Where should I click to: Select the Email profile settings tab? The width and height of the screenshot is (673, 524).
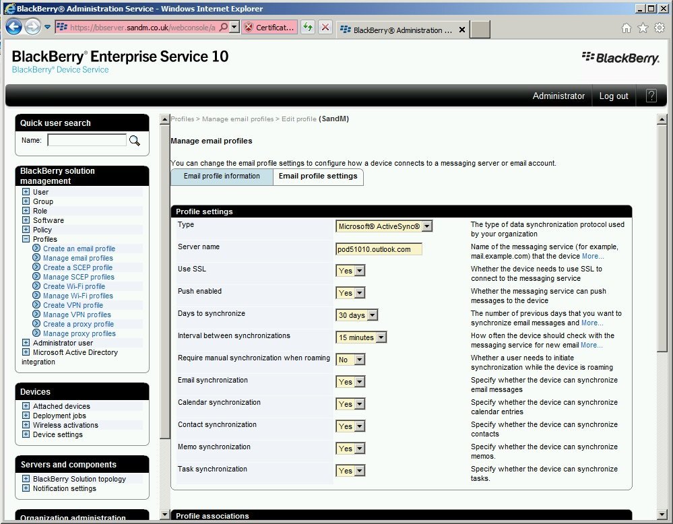[318, 176]
